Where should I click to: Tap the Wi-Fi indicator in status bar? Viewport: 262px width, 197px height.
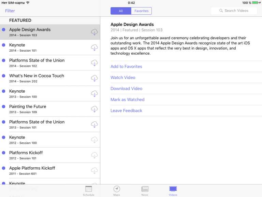click(x=28, y=3)
